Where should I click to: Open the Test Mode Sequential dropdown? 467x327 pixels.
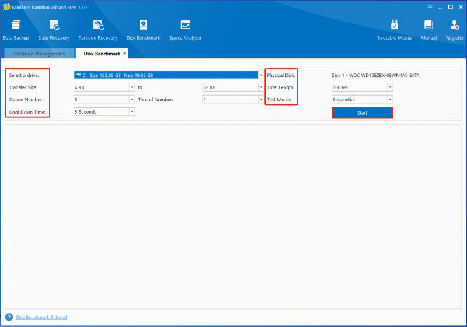[390, 99]
